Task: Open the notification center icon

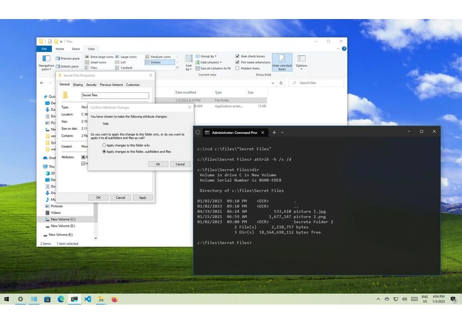Action: tap(453, 299)
